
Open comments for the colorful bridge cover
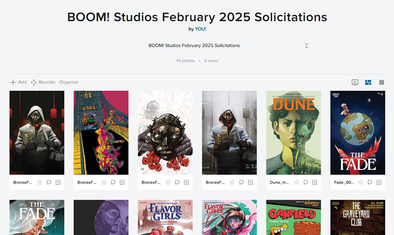coord(113,182)
